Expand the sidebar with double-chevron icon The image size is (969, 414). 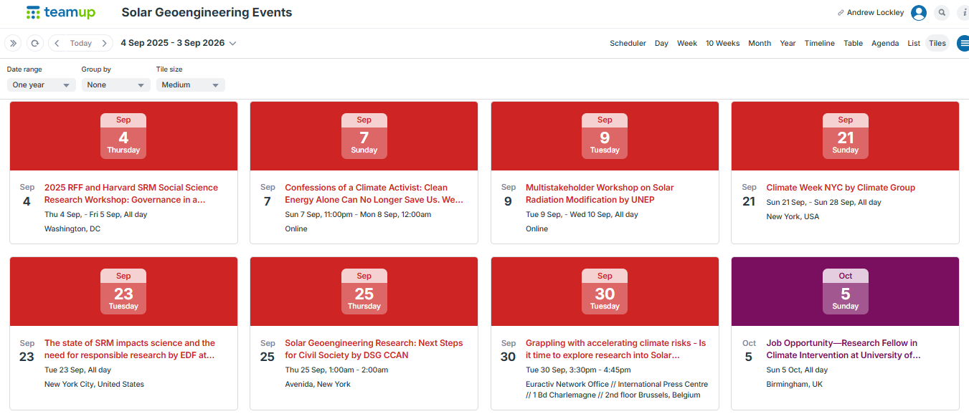click(13, 43)
